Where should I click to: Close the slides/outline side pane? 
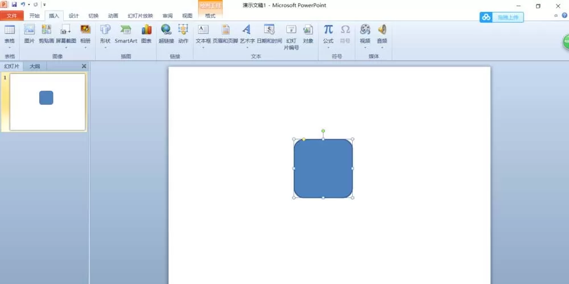pos(84,66)
